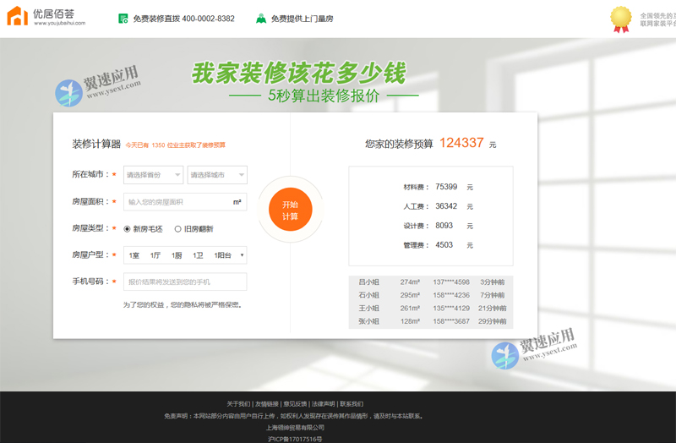
Task: Click the 石小姐 295m² row
Action: click(x=431, y=295)
